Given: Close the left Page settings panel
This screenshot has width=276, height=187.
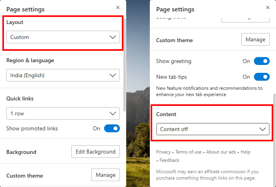Looking at the screenshot, I should 118,7.
